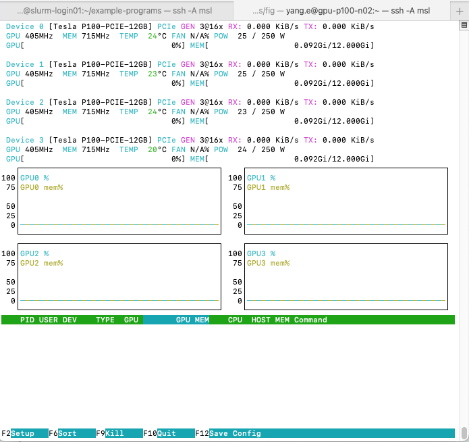Click the GPU3 mem% graph legend
This screenshot has height=442, width=469.
pos(269,264)
